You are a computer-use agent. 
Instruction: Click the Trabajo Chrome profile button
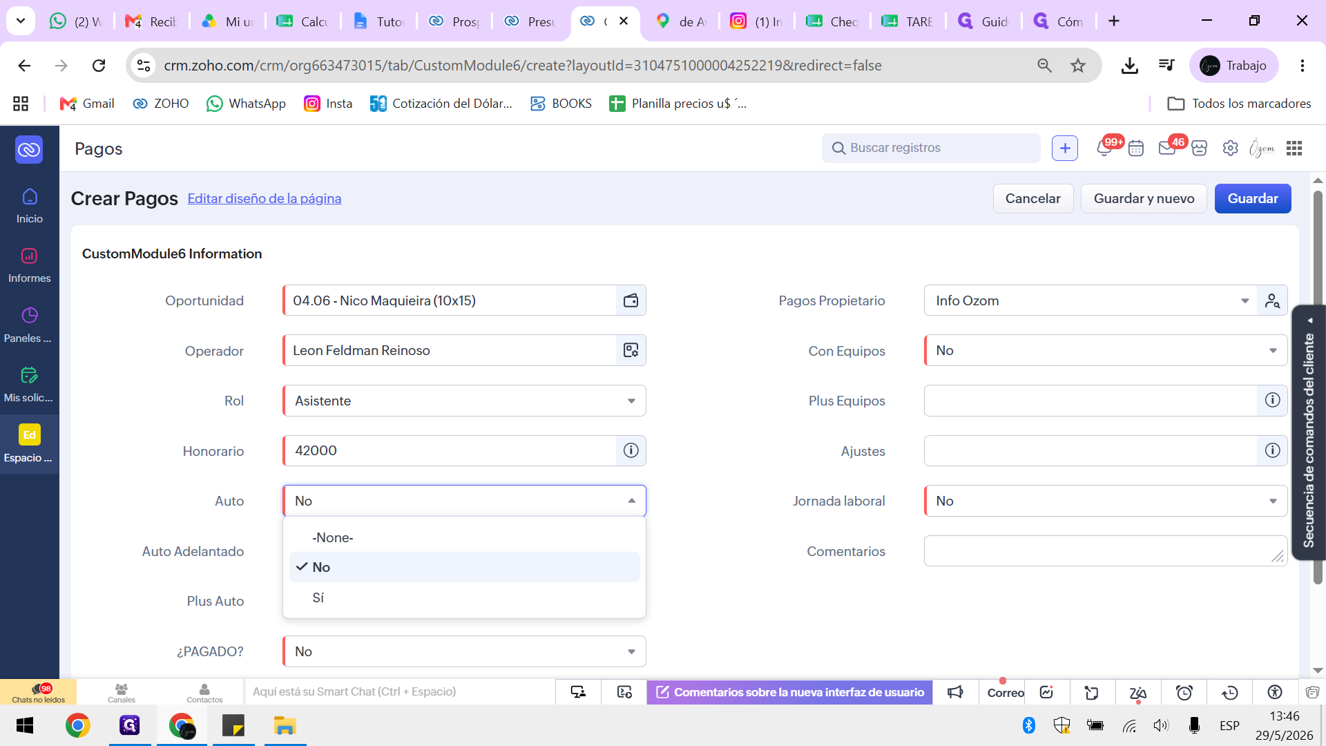pos(1233,66)
